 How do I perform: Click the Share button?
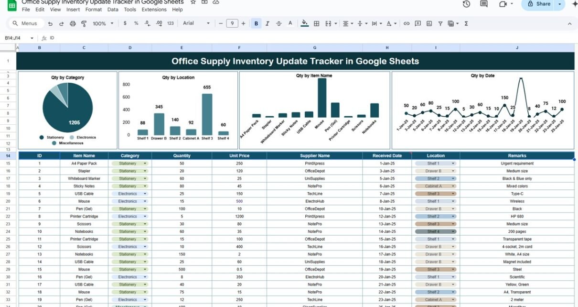(538, 4)
